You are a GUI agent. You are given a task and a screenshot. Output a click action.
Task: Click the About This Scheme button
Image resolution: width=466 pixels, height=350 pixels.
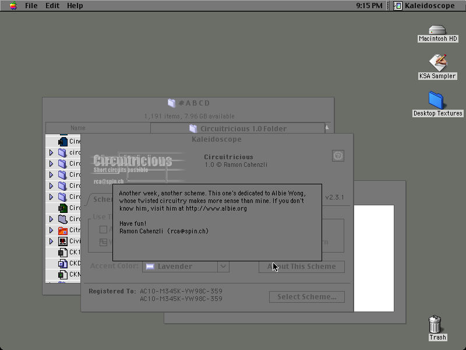pos(302,267)
